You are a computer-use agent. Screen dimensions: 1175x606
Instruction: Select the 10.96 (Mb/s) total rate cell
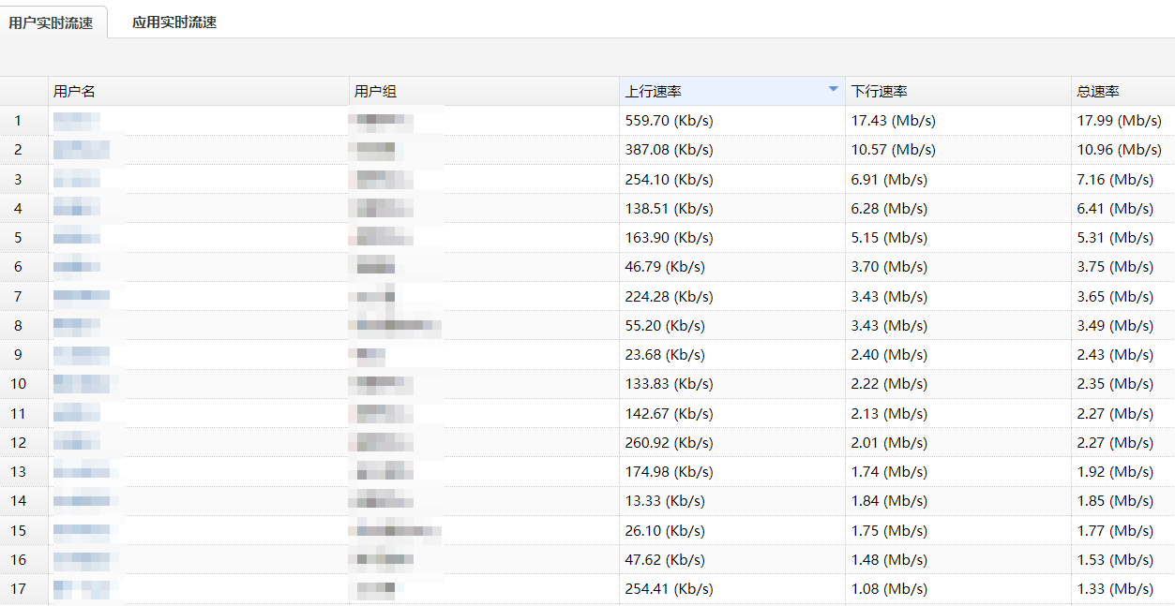click(1119, 150)
